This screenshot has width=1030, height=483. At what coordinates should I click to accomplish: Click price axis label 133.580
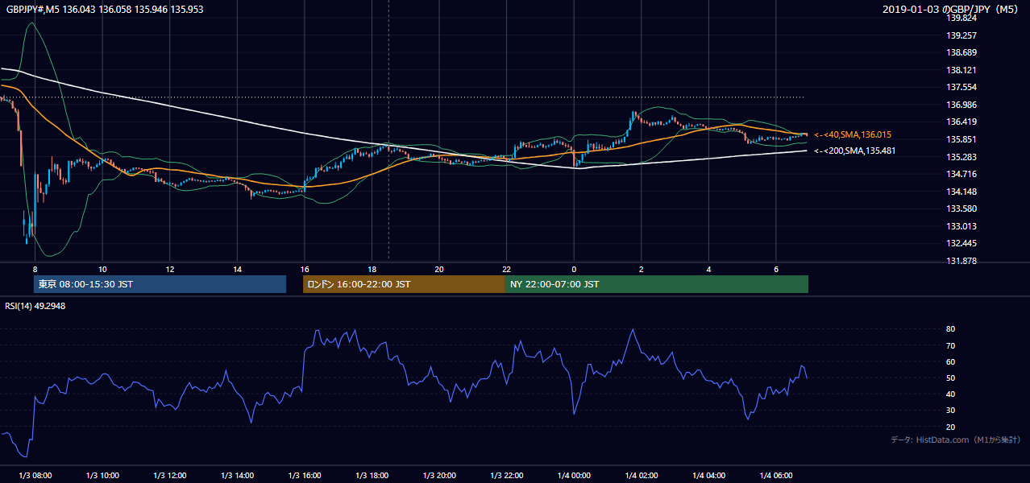(x=961, y=208)
